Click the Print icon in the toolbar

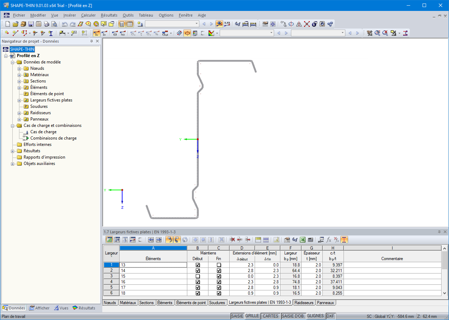pos(47,24)
